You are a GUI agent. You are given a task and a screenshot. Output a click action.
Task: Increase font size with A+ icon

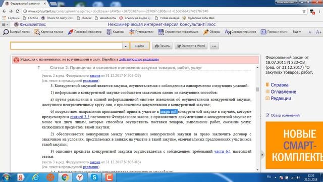coord(318,32)
